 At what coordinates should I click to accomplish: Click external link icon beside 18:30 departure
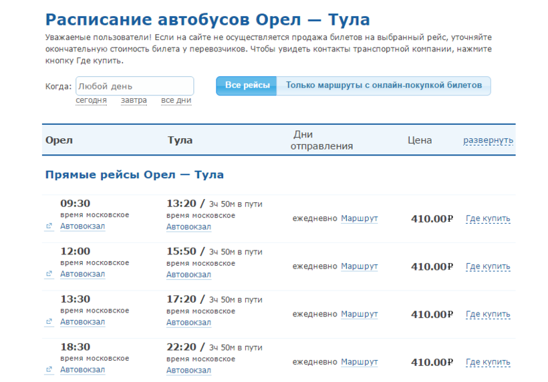point(49,370)
